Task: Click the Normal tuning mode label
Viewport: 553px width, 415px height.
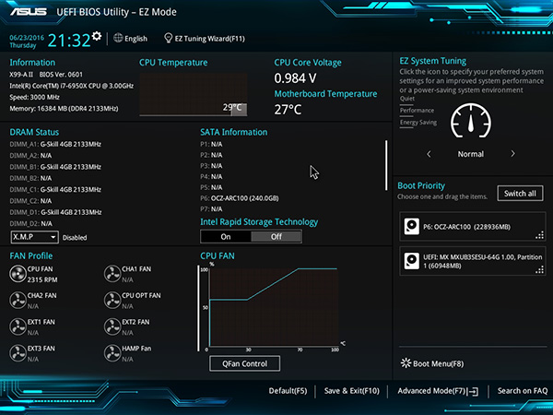Action: point(471,154)
